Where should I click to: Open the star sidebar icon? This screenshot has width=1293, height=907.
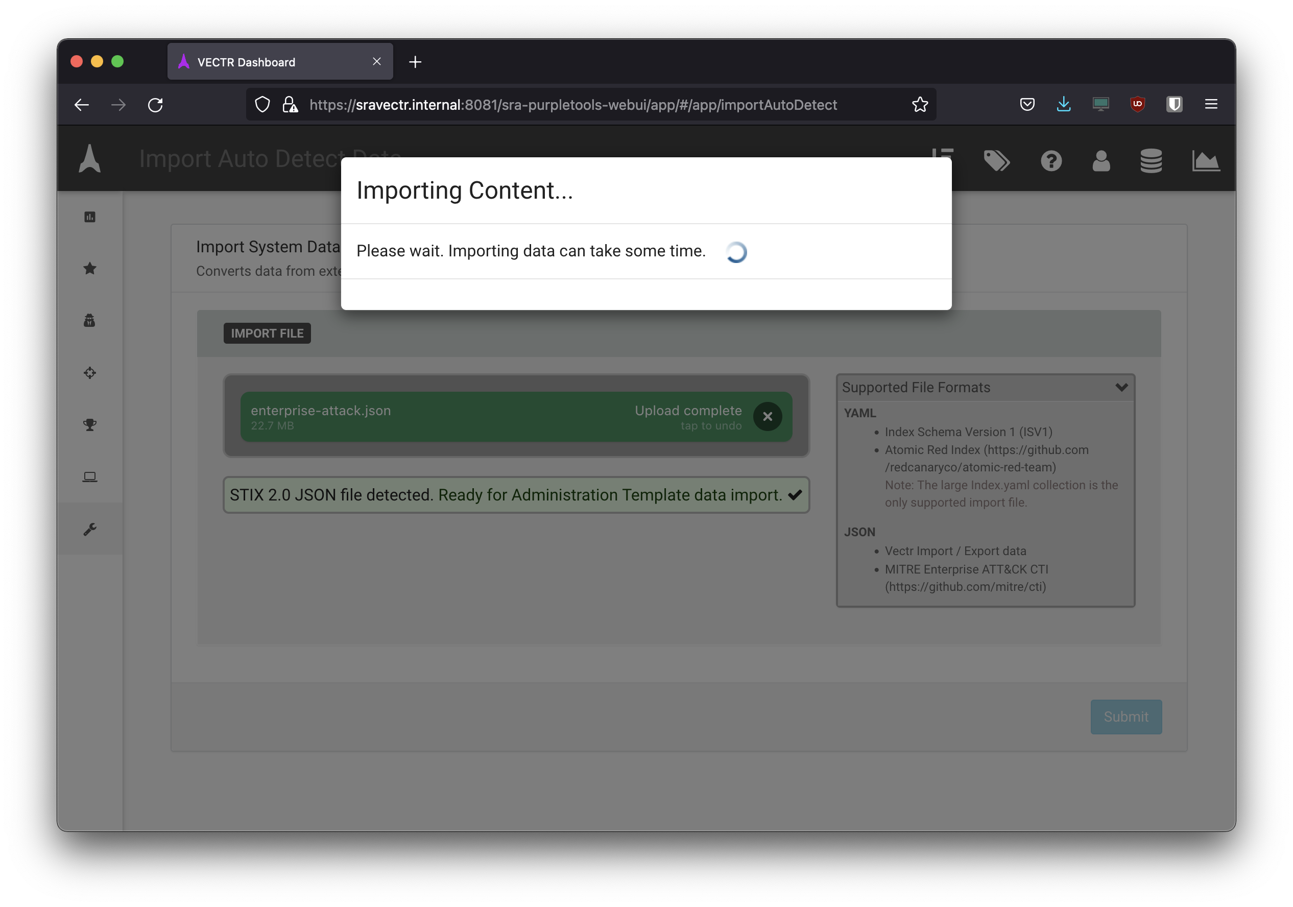[x=89, y=269]
